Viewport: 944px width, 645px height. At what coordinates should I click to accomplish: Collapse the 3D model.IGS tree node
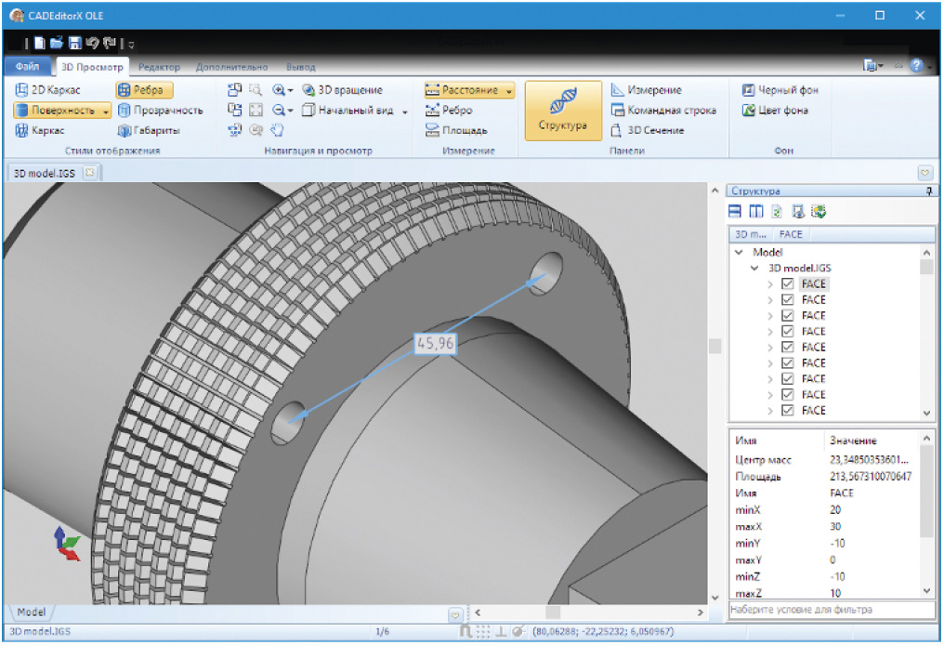(x=754, y=268)
